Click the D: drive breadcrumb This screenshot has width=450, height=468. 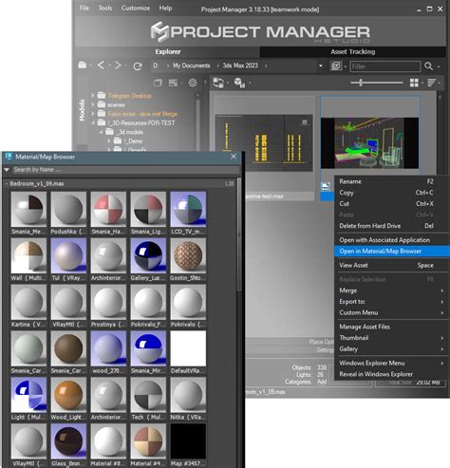coord(156,66)
